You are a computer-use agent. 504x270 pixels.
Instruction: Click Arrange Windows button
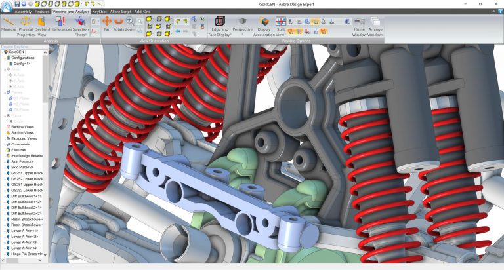tap(376, 25)
